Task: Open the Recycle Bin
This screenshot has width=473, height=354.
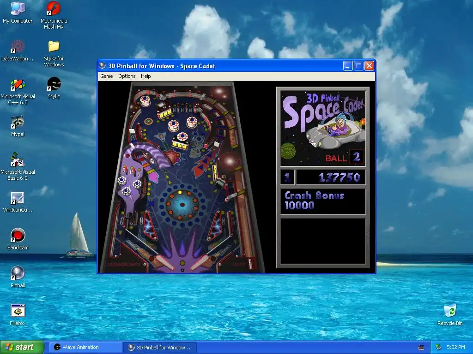Action: click(x=450, y=315)
